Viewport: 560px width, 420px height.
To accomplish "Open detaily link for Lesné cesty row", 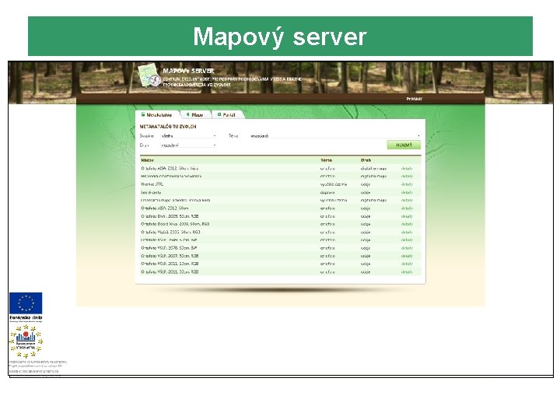I will (x=407, y=193).
